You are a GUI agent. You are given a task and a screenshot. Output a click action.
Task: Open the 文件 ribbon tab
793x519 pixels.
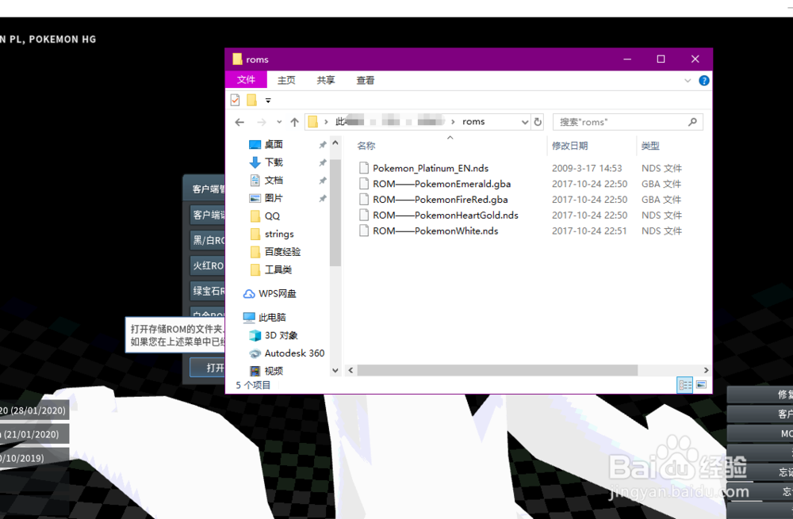coord(246,80)
